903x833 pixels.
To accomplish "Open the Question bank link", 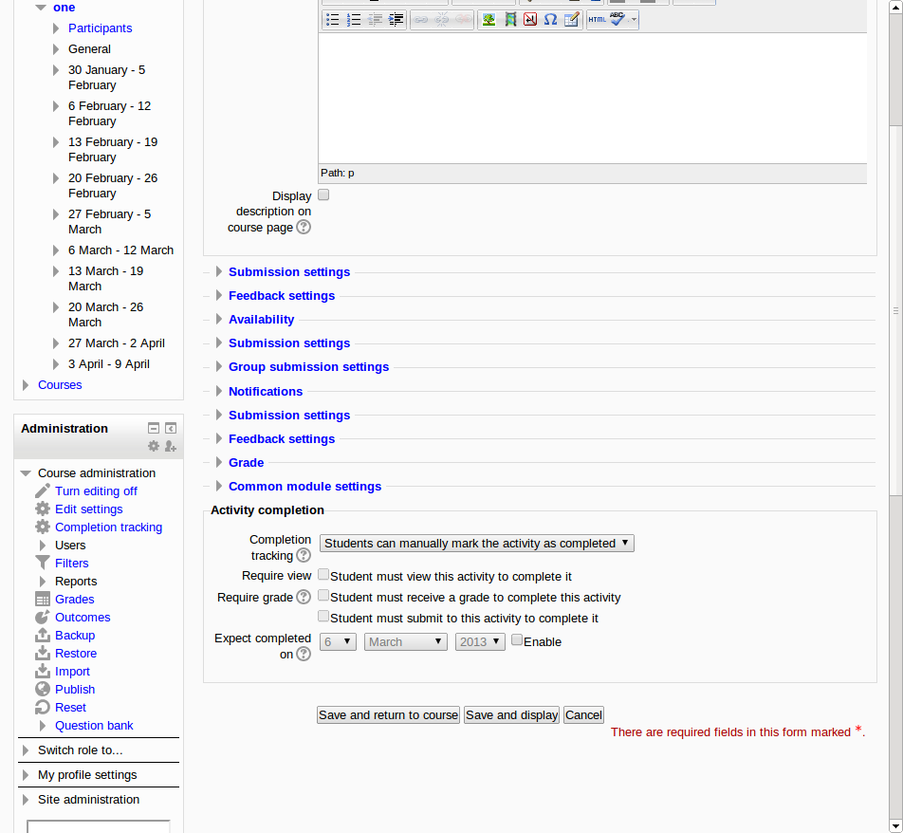I will (94, 725).
